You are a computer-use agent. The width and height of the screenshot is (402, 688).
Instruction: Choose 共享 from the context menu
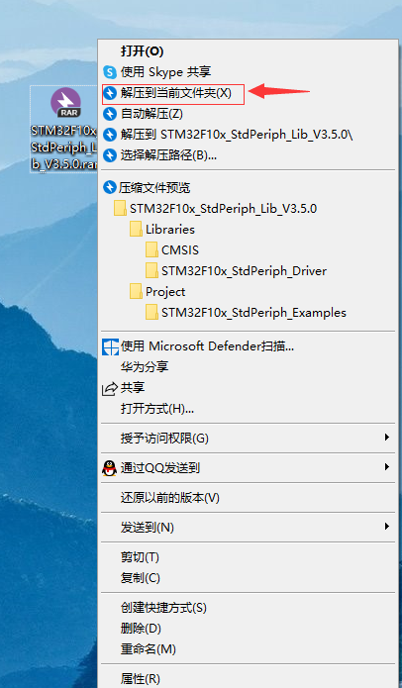click(133, 388)
